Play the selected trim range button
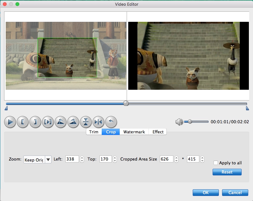Viewport: 253px width, 201px height. pos(48,122)
